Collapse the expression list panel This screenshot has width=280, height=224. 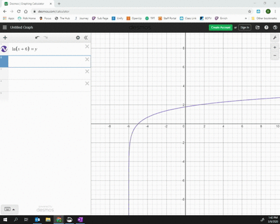point(86,37)
